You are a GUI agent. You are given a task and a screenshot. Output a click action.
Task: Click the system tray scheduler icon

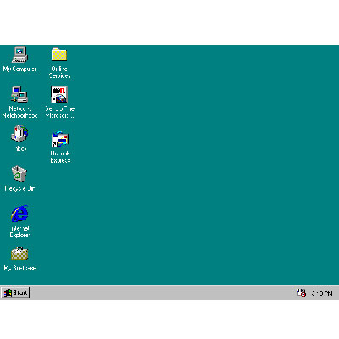pos(302,293)
